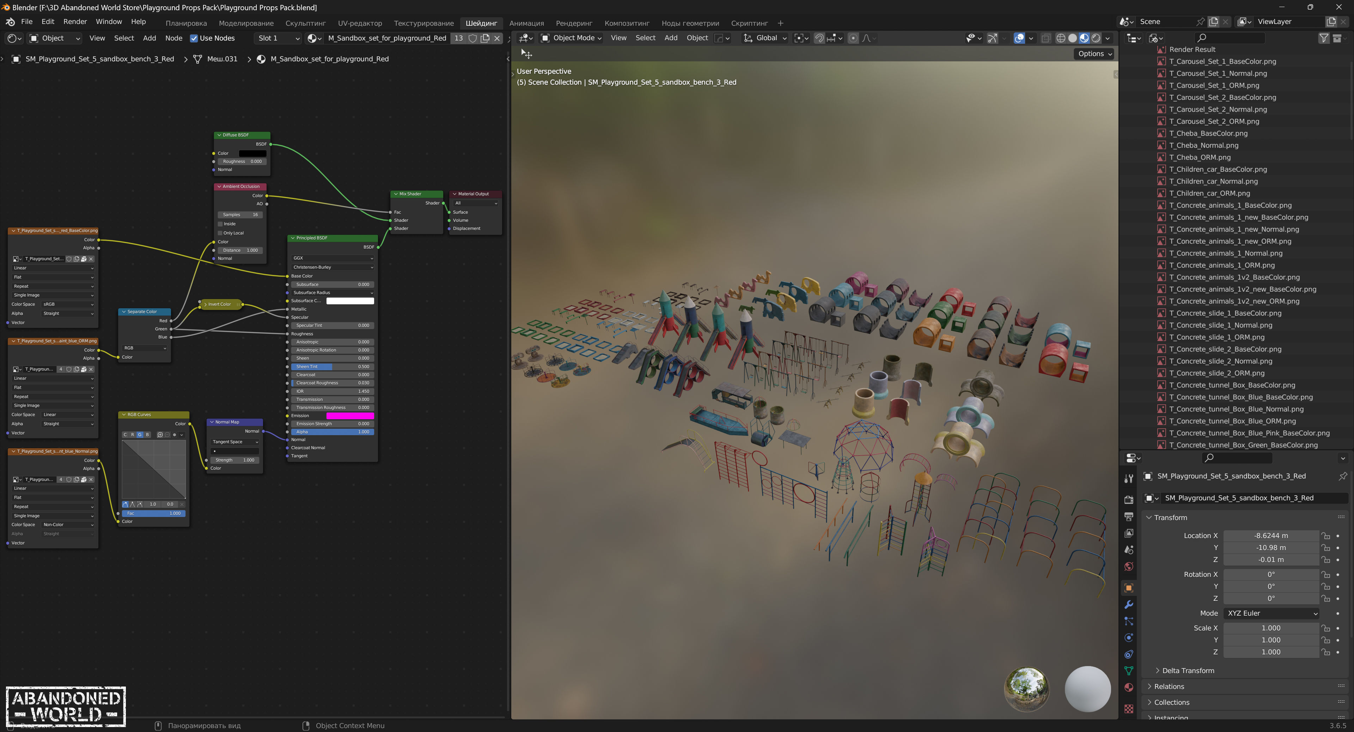Open the Render menu
The width and height of the screenshot is (1354, 732).
(75, 22)
